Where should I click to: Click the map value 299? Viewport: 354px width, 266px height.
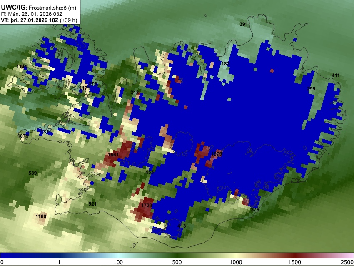[x=311, y=89]
